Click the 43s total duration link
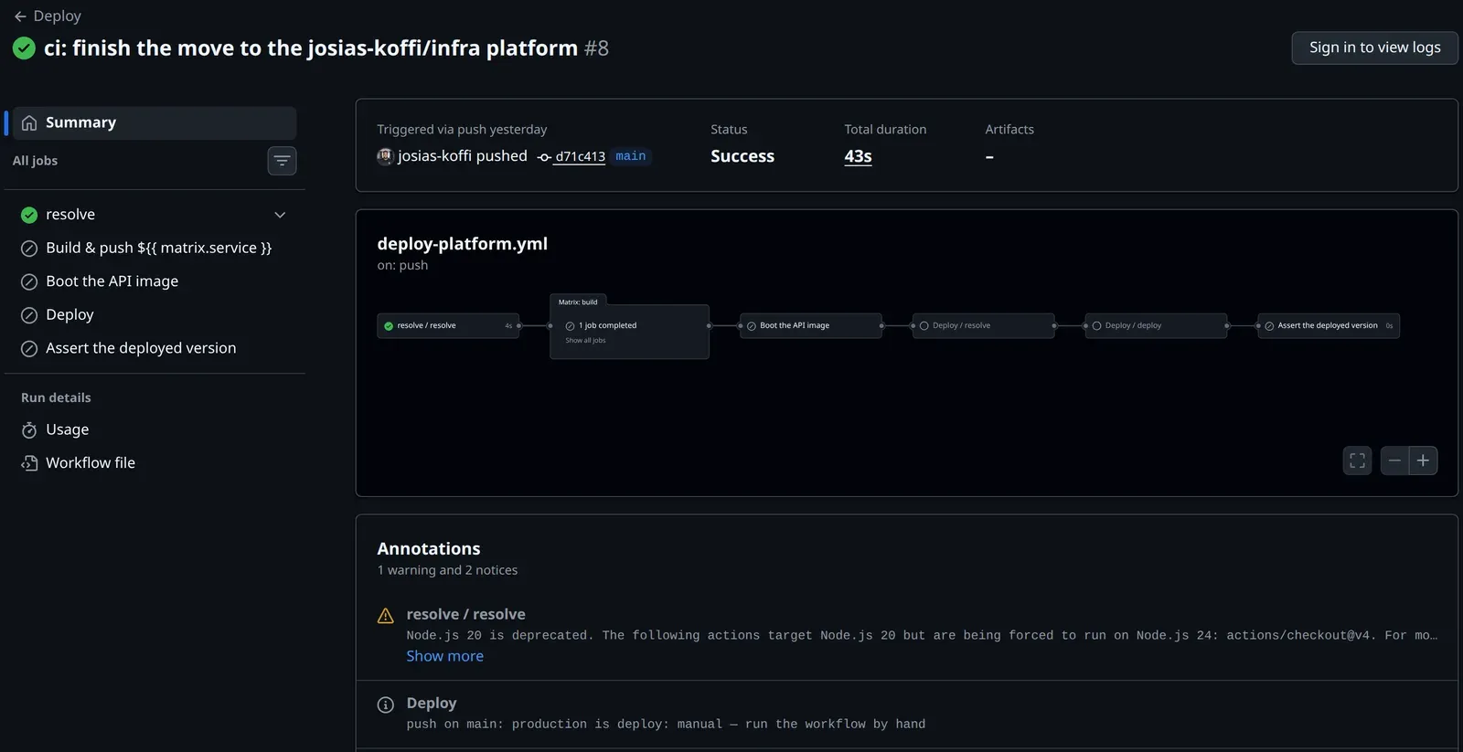The height and width of the screenshot is (752, 1463). (858, 156)
